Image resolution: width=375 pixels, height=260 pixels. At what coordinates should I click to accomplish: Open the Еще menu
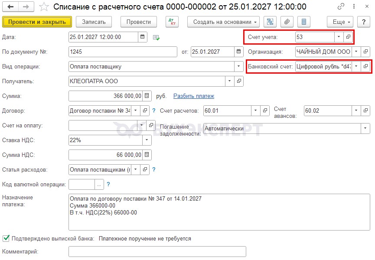pos(340,22)
